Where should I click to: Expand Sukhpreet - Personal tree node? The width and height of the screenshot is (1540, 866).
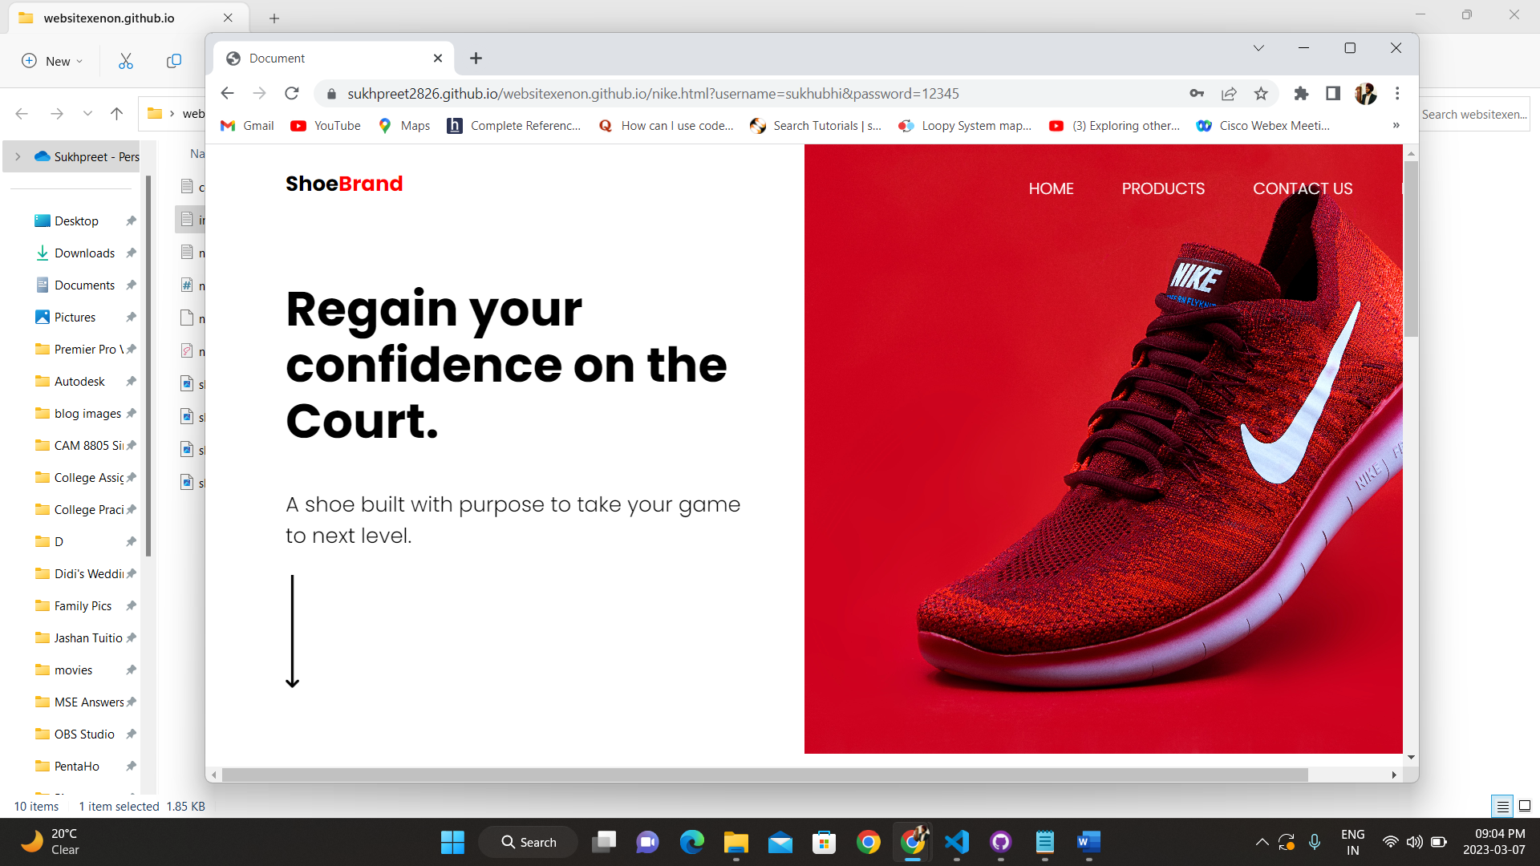(18, 157)
